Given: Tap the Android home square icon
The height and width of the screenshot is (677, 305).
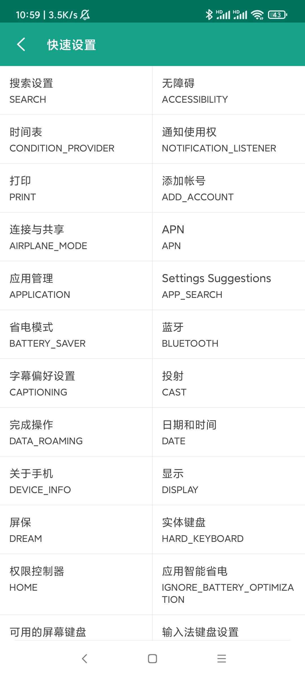Looking at the screenshot, I should 152,659.
